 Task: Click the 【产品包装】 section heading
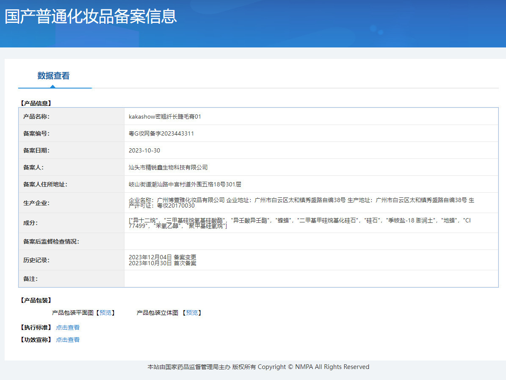36,300
